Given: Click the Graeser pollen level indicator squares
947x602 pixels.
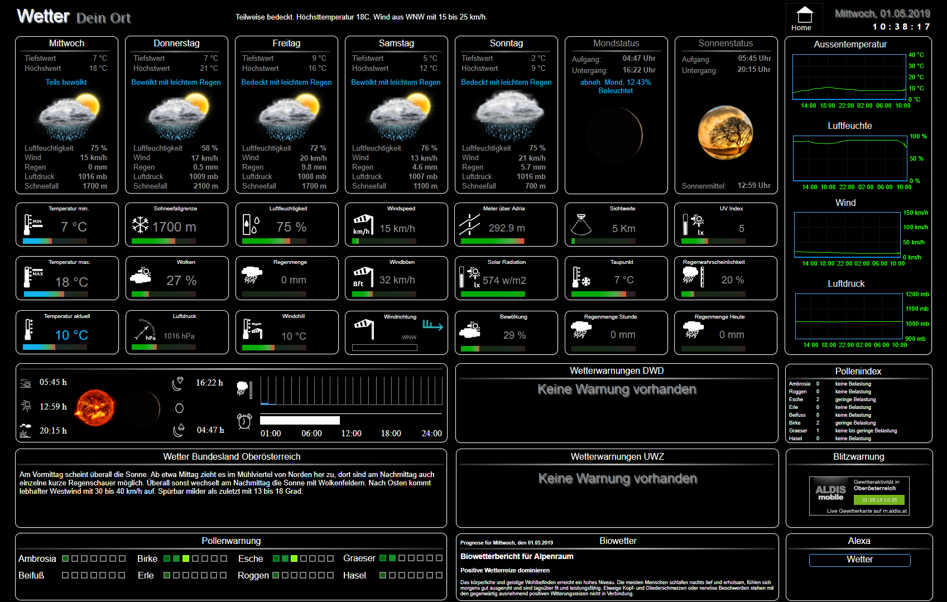Looking at the screenshot, I should pyautogui.click(x=411, y=558).
